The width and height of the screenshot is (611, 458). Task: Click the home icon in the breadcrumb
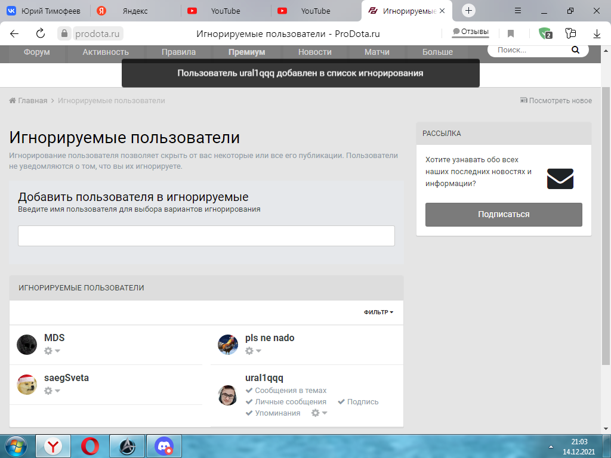[11, 100]
